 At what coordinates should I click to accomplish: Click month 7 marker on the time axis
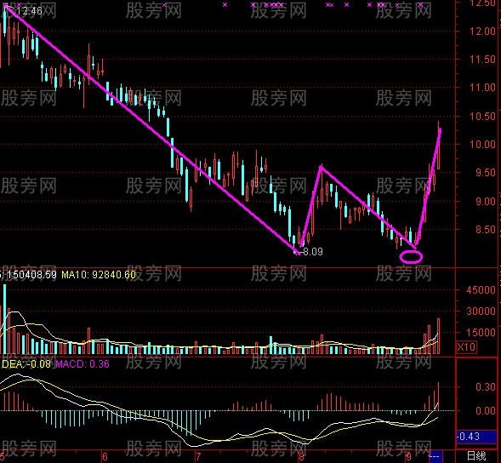pos(198,456)
